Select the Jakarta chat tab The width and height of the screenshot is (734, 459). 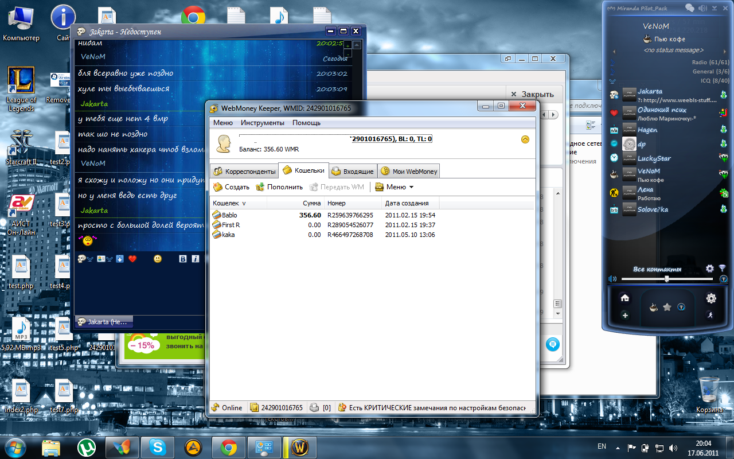click(x=104, y=322)
